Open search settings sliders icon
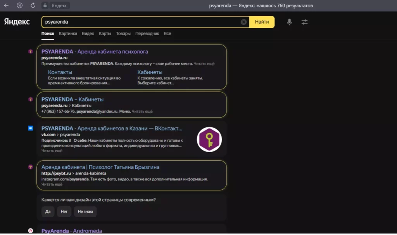The width and height of the screenshot is (397, 235). tap(304, 22)
